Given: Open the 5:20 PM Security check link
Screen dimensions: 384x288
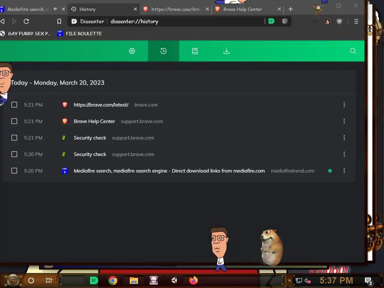Looking at the screenshot, I should click(90, 154).
